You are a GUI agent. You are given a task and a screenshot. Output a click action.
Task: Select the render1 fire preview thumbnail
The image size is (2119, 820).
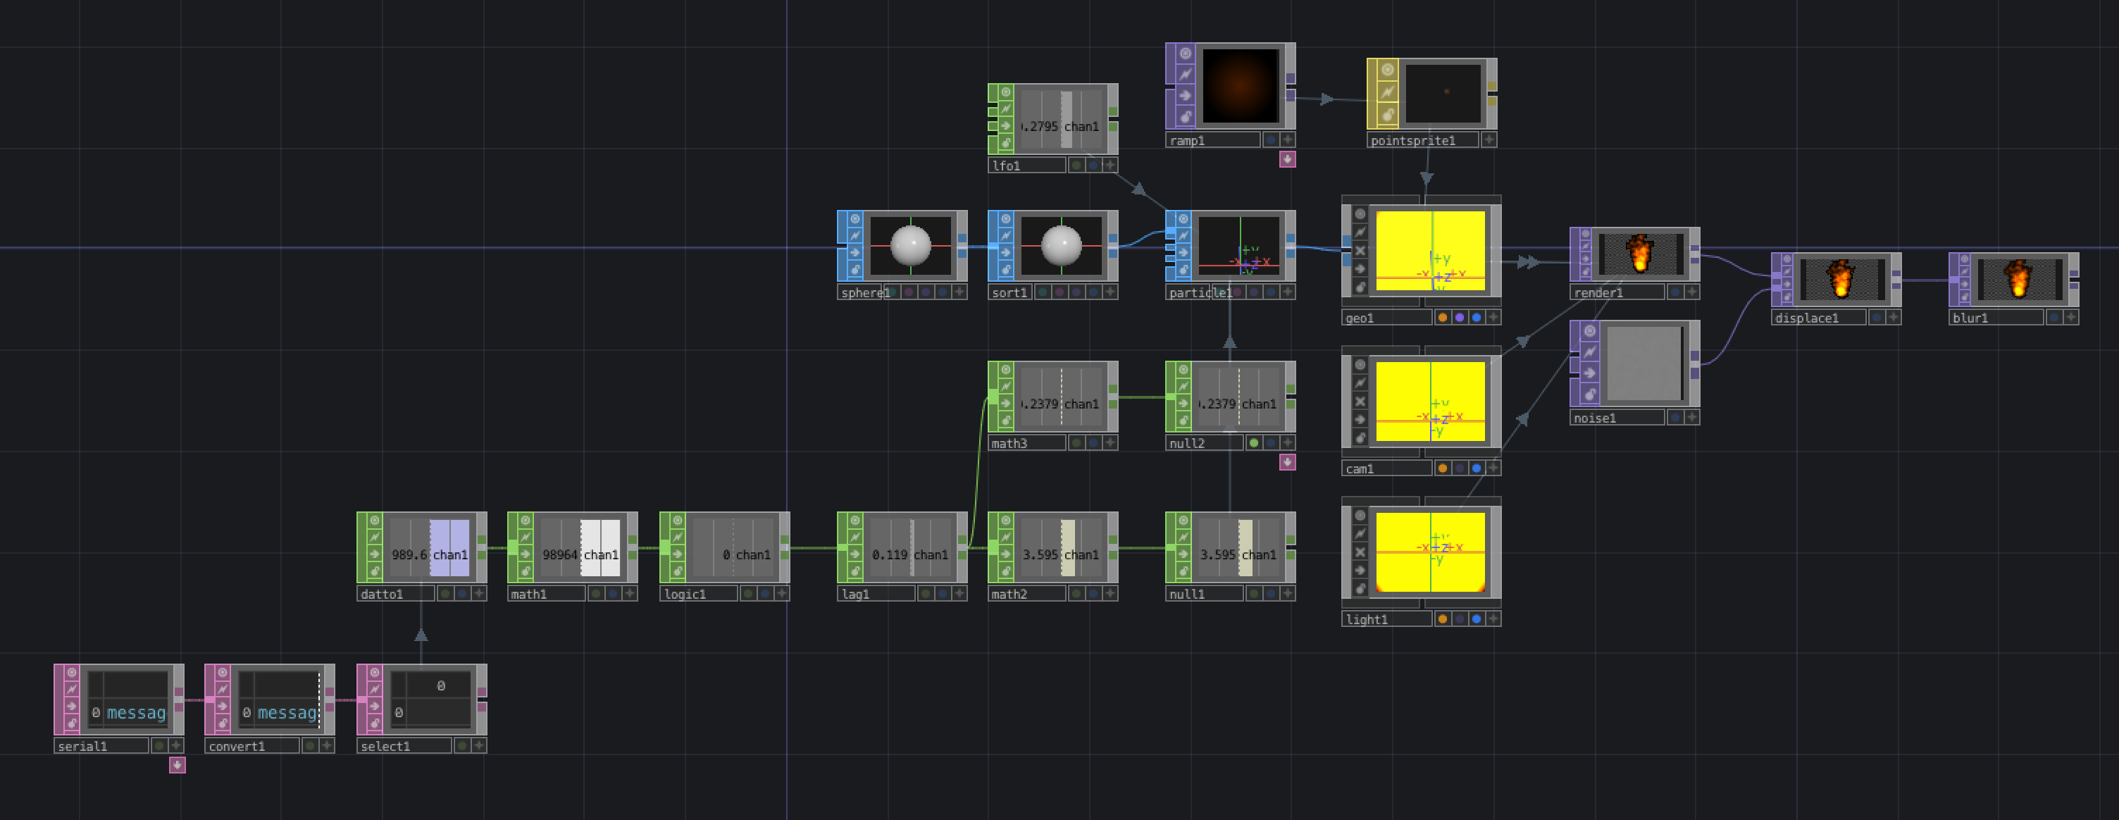coord(1640,254)
